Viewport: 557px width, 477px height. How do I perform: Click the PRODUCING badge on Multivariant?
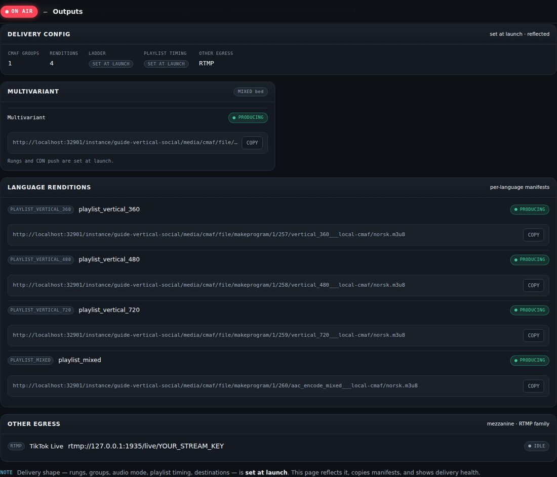tap(248, 117)
